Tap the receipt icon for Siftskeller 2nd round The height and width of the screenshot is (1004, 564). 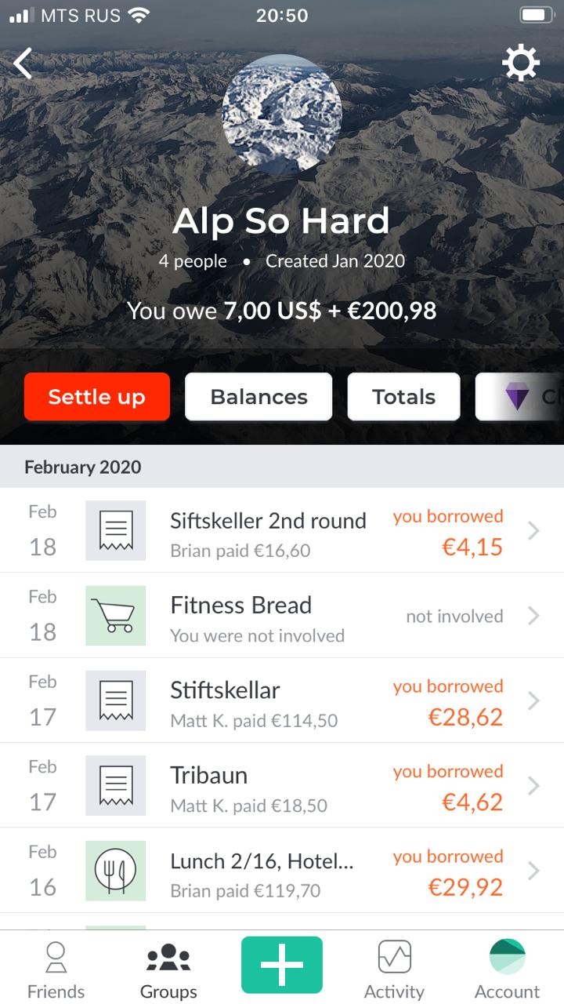tap(116, 530)
